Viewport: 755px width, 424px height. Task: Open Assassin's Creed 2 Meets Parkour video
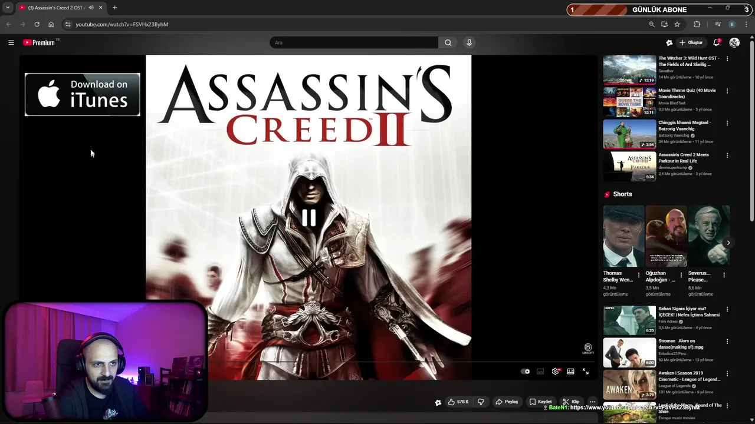(629, 166)
